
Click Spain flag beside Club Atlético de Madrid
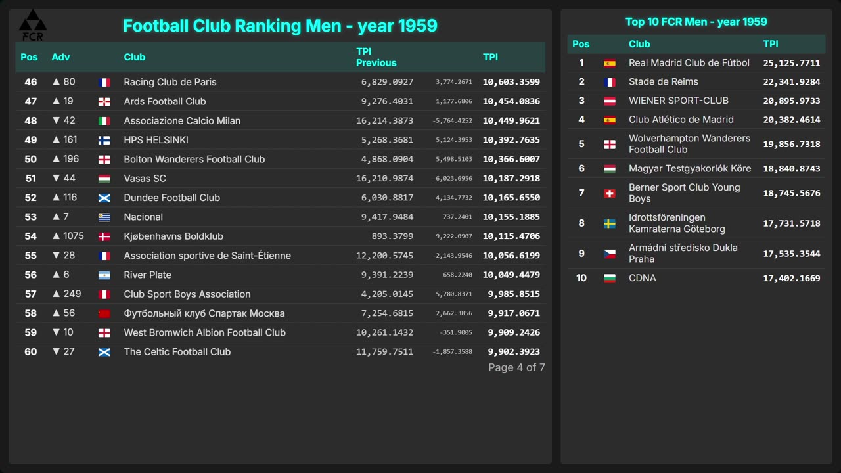610,120
